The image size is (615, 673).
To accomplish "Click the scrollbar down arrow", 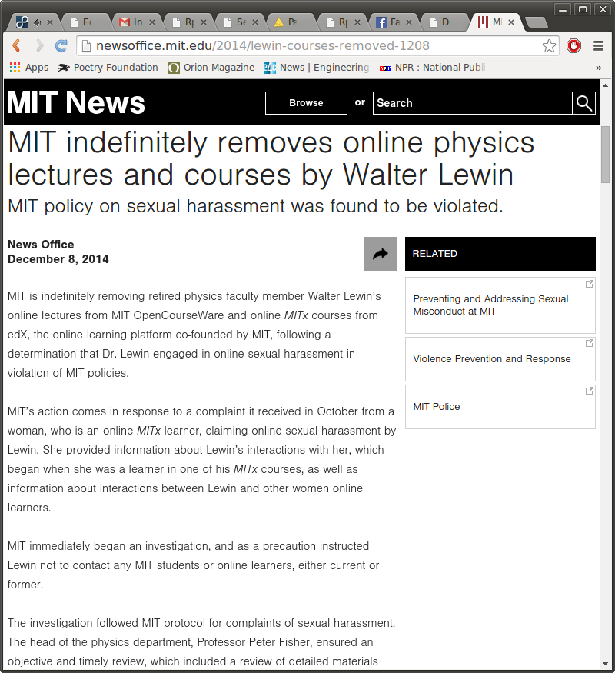I will 605,664.
